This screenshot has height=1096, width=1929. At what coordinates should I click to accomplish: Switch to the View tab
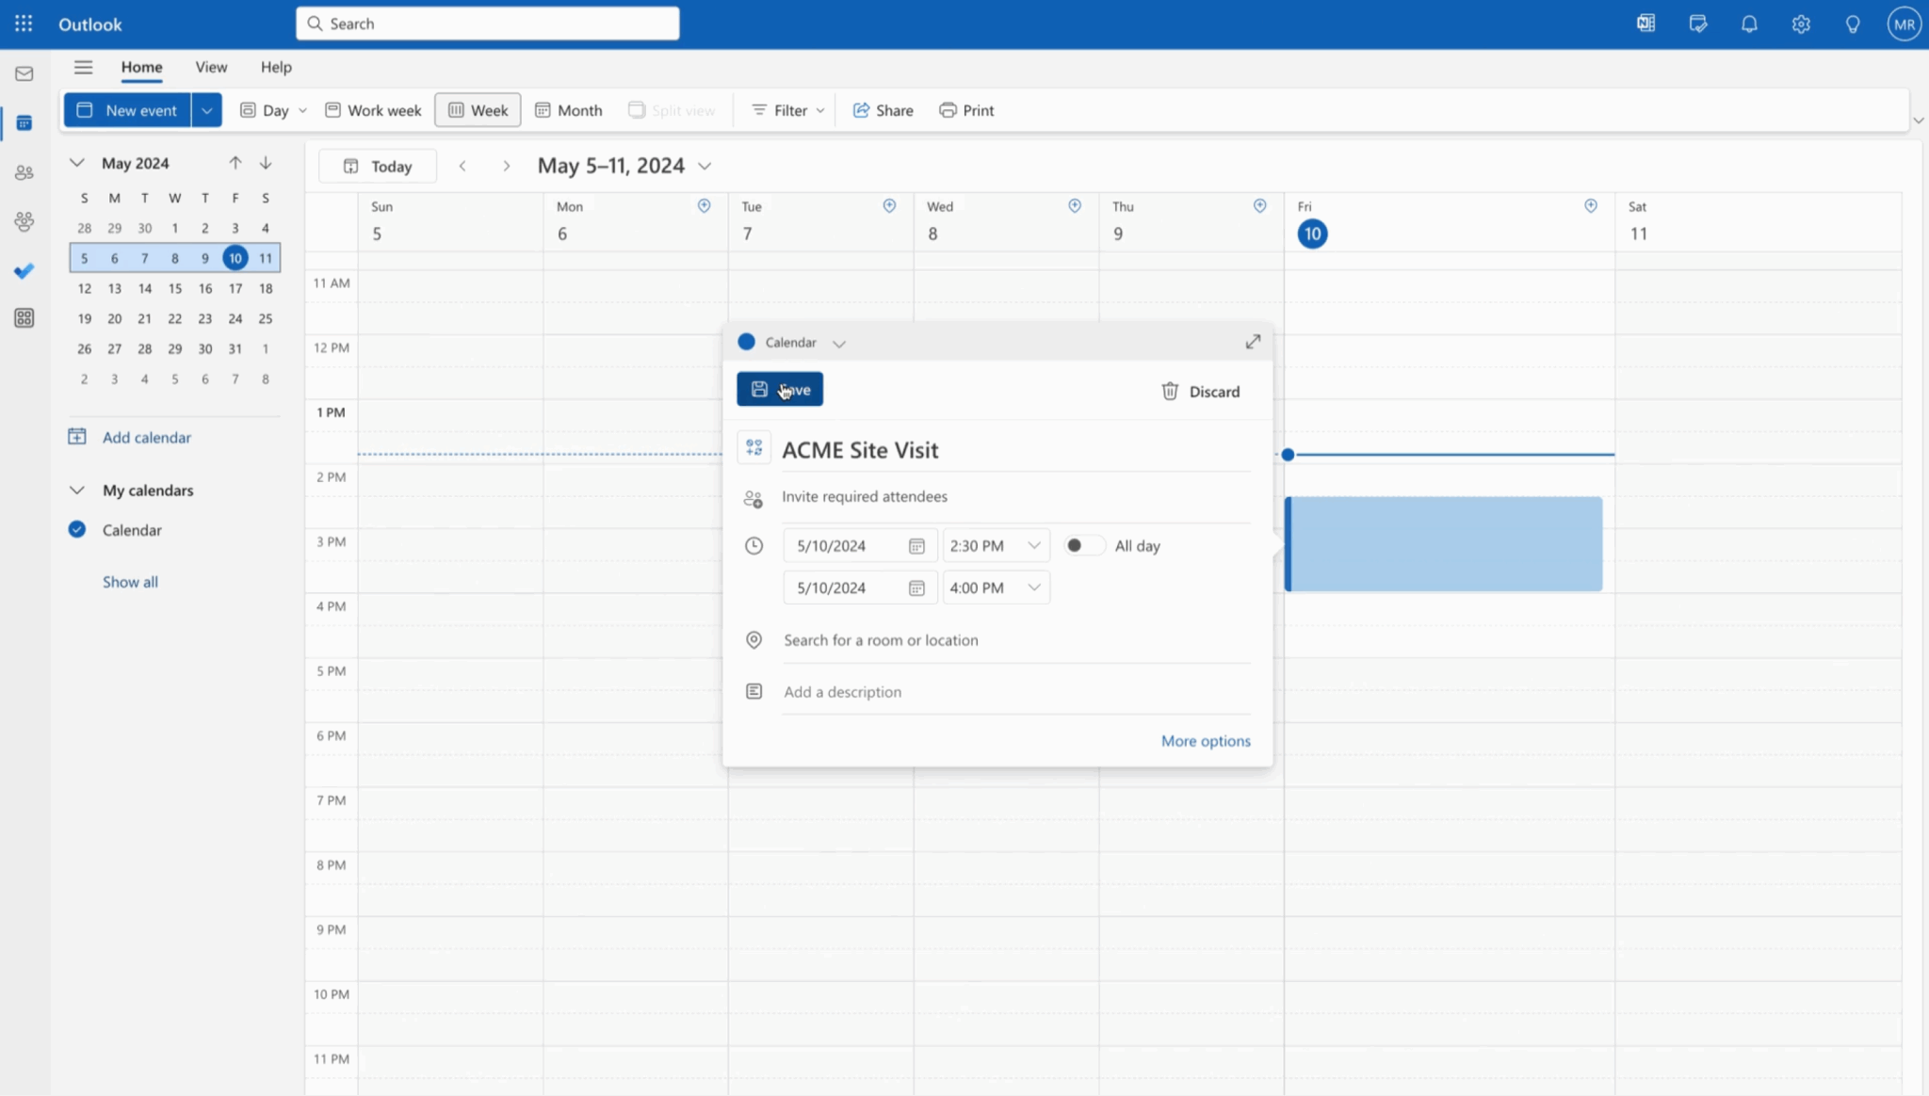tap(211, 67)
